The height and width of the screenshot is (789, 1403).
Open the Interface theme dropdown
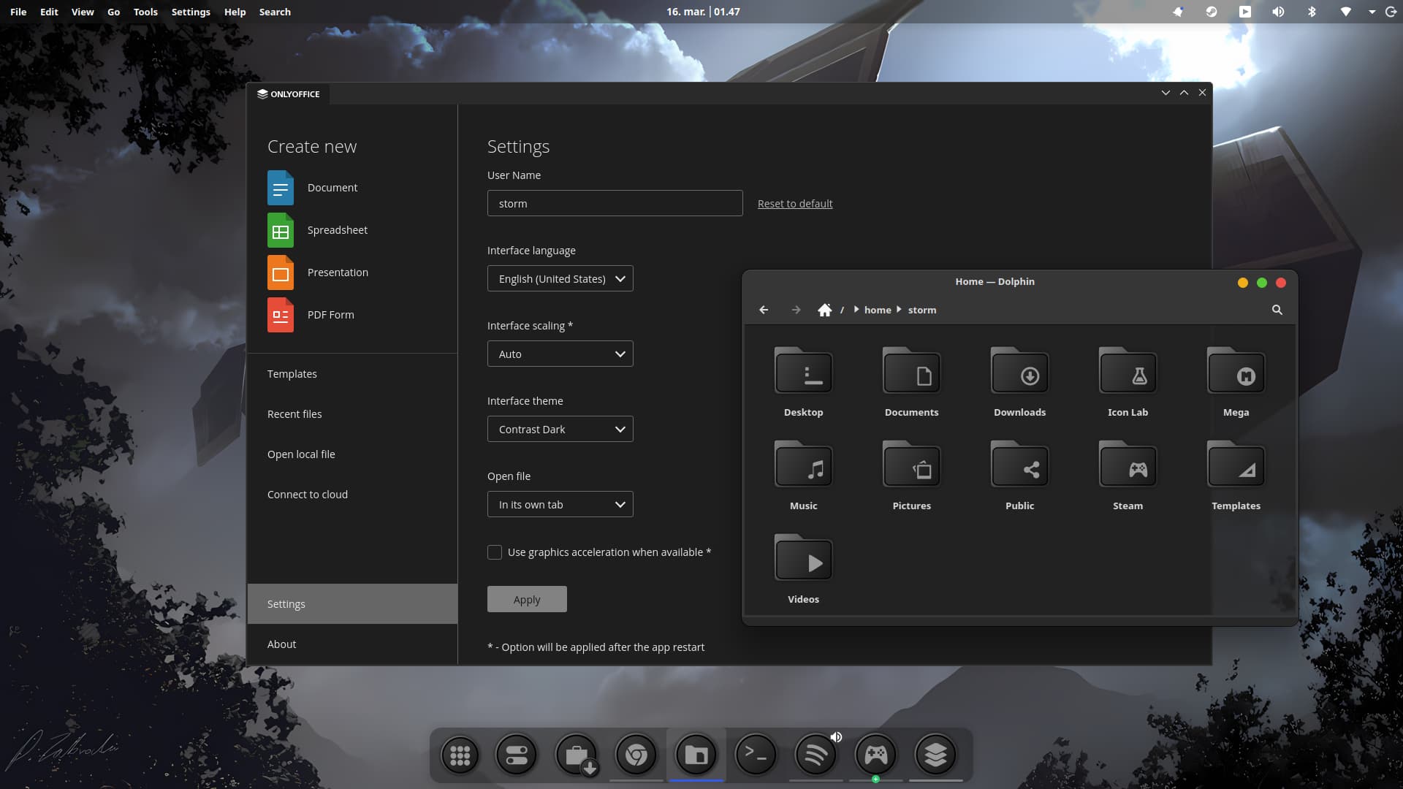pyautogui.click(x=560, y=429)
